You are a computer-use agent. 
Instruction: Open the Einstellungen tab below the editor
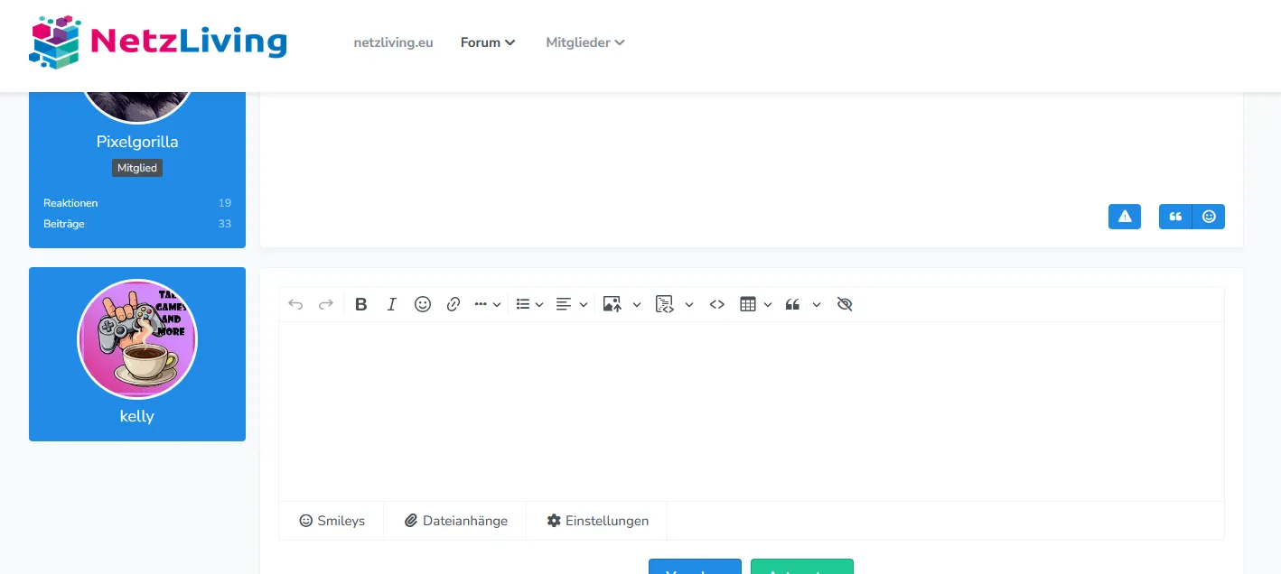tap(597, 521)
